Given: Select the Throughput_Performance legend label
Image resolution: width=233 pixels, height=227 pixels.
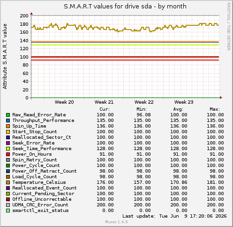Looking at the screenshot, I should 43,121.
